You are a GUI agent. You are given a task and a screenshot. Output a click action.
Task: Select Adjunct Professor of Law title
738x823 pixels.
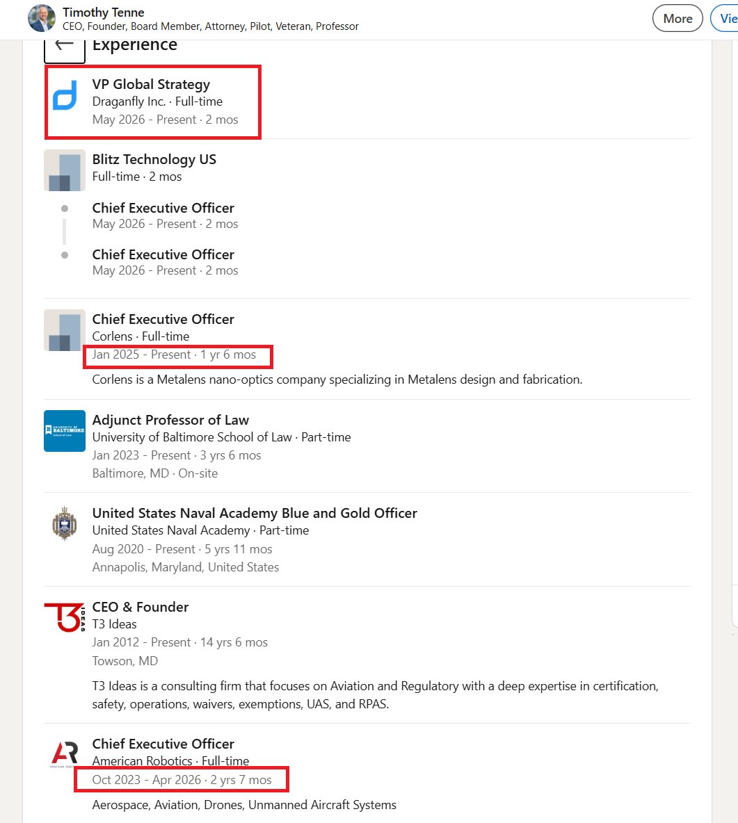[x=170, y=420]
